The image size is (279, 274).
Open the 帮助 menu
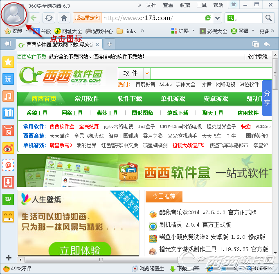click(x=218, y=5)
